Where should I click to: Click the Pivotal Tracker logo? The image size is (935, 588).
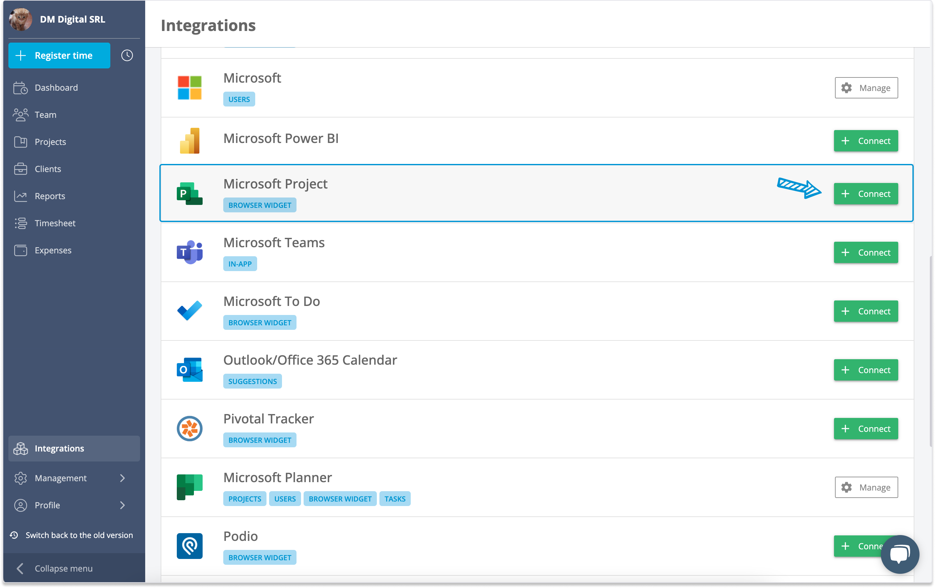[189, 428]
